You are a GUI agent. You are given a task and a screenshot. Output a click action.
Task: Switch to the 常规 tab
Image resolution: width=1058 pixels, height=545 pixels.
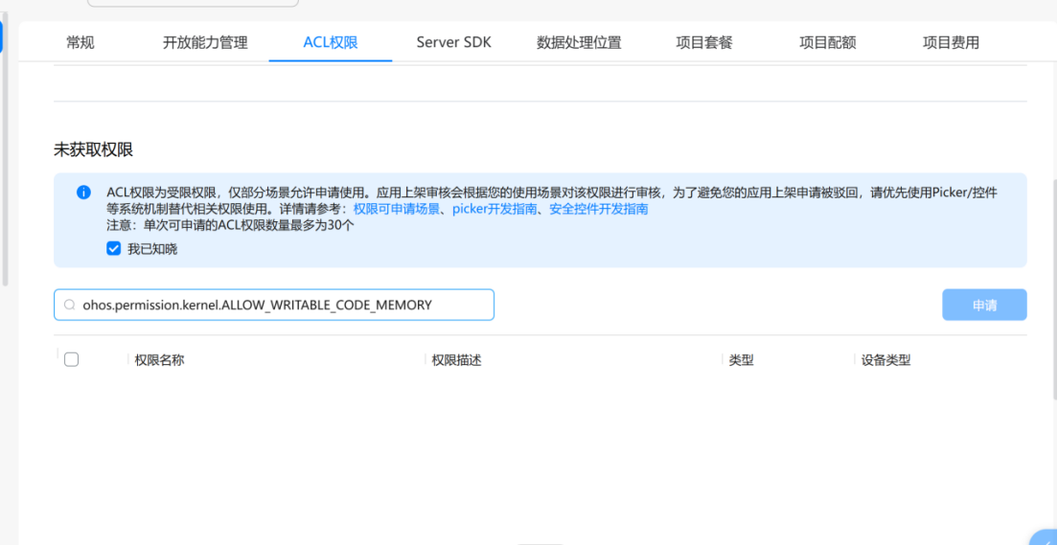pos(80,42)
